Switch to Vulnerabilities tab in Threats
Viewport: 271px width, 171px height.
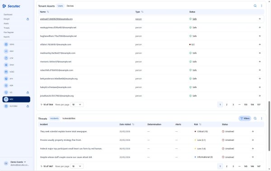coord(69,118)
